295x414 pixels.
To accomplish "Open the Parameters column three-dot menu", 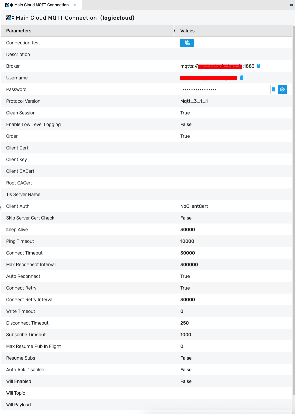I will click(174, 30).
